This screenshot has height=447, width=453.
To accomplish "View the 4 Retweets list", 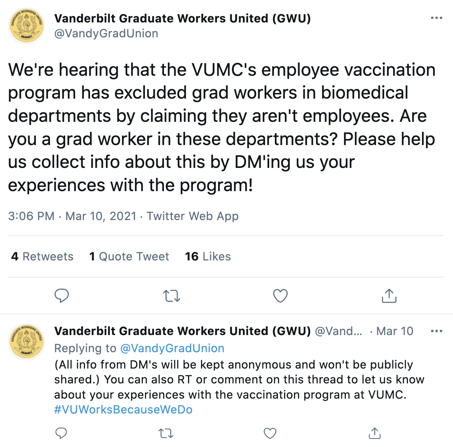I will point(42,257).
